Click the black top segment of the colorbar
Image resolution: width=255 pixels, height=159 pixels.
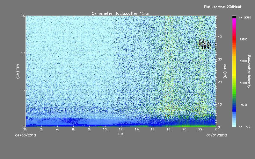pyautogui.click(x=234, y=17)
